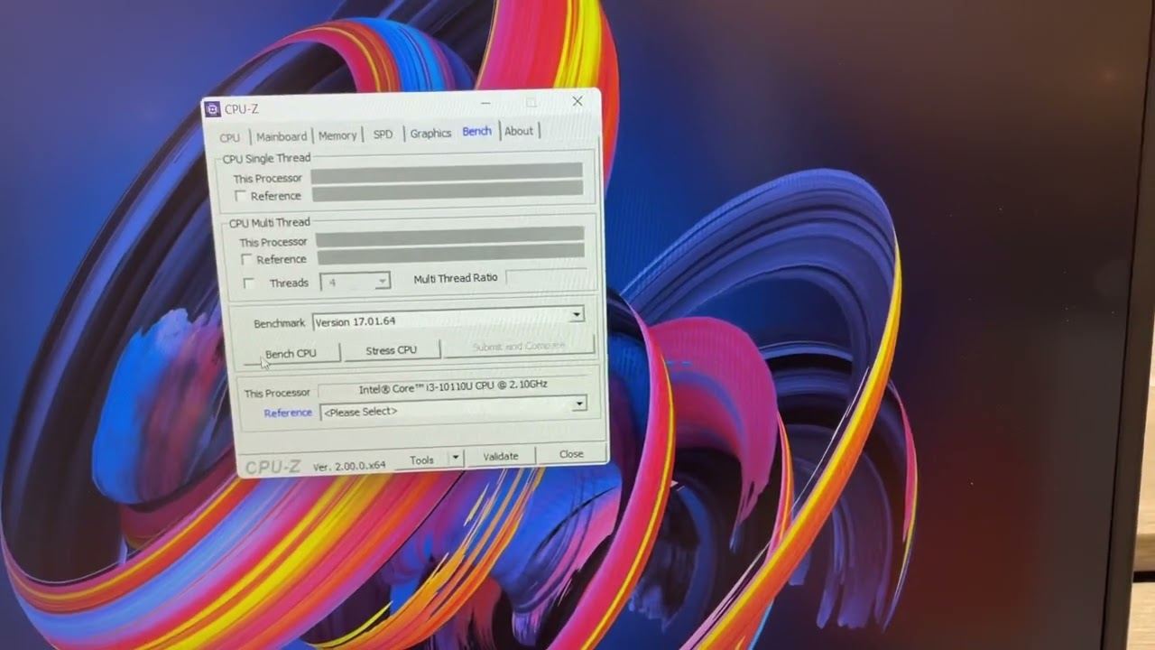This screenshot has width=1155, height=650.
Task: Click the Validate button
Action: [501, 457]
